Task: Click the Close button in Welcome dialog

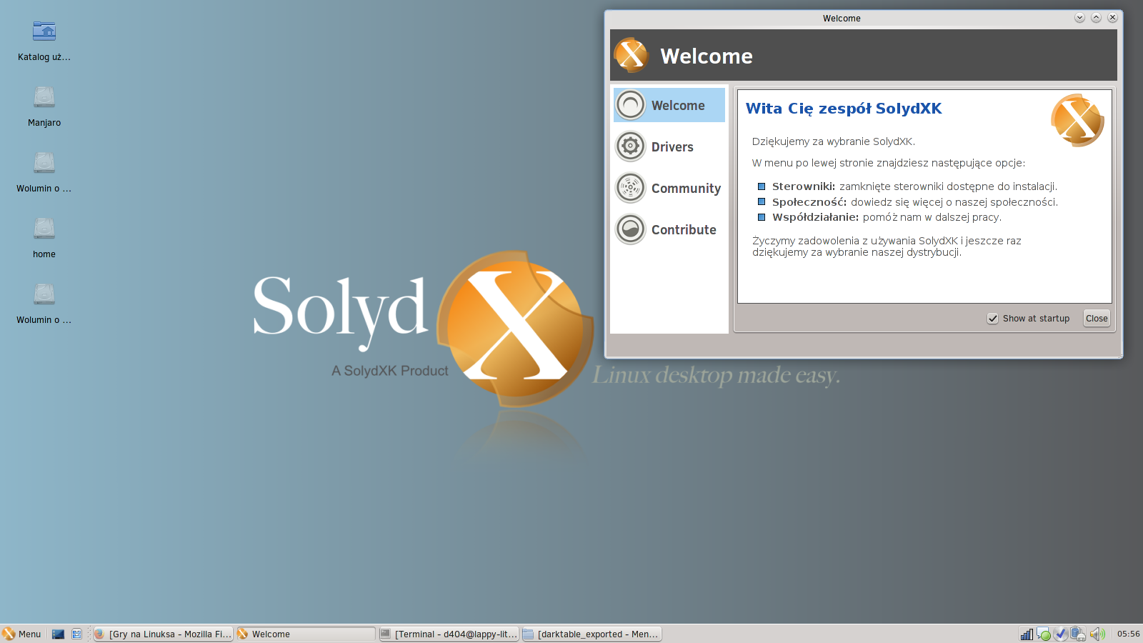Action: click(1097, 319)
